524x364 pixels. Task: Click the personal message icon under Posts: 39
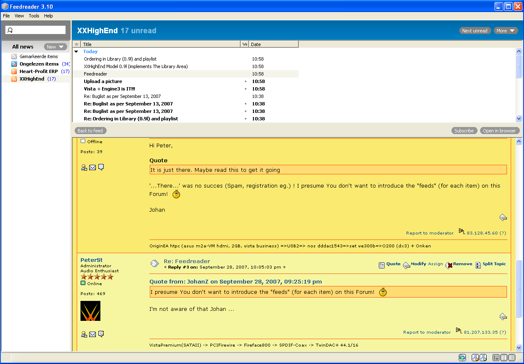(x=101, y=167)
